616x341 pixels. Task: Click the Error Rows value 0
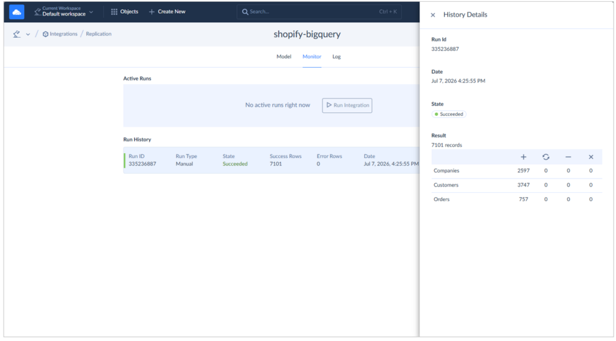(x=318, y=164)
